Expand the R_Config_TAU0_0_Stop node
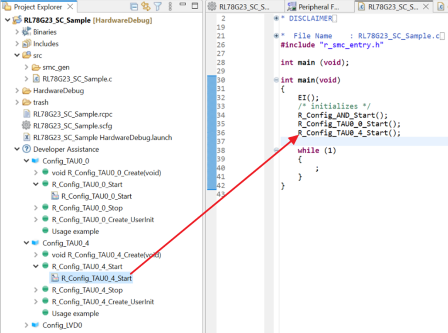Screen dimensions: 448x333 tap(36, 208)
